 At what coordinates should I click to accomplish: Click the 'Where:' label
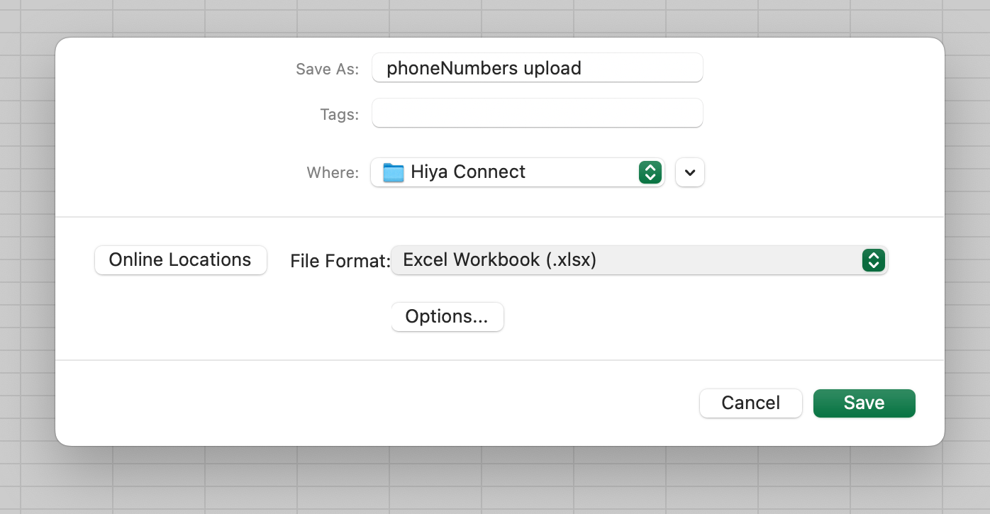(332, 173)
